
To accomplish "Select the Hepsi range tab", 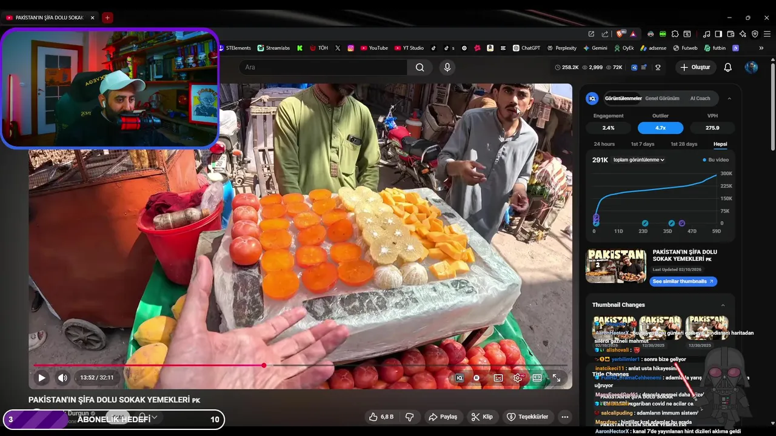I will (x=720, y=144).
